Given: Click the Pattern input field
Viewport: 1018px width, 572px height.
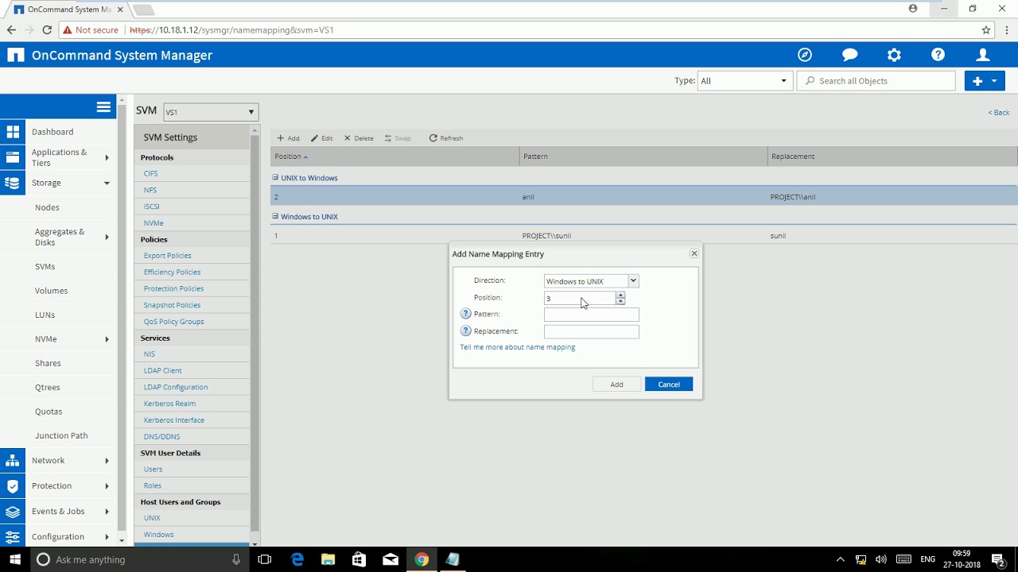Looking at the screenshot, I should (591, 315).
